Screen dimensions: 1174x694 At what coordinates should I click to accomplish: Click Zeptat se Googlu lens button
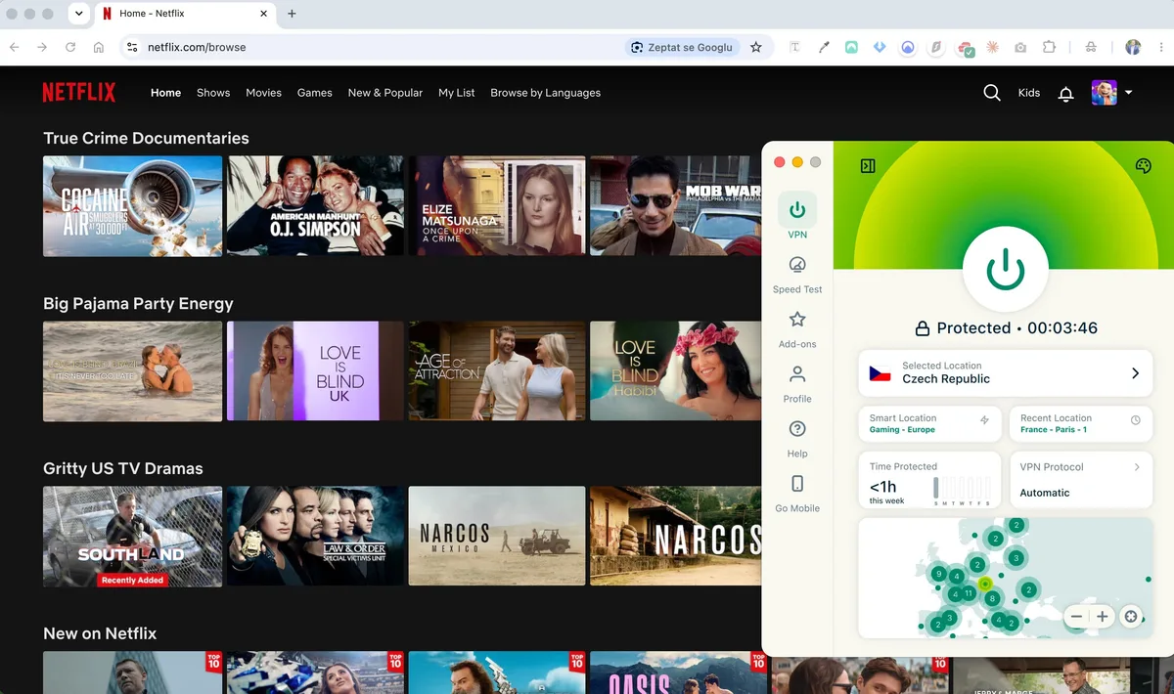[682, 47]
